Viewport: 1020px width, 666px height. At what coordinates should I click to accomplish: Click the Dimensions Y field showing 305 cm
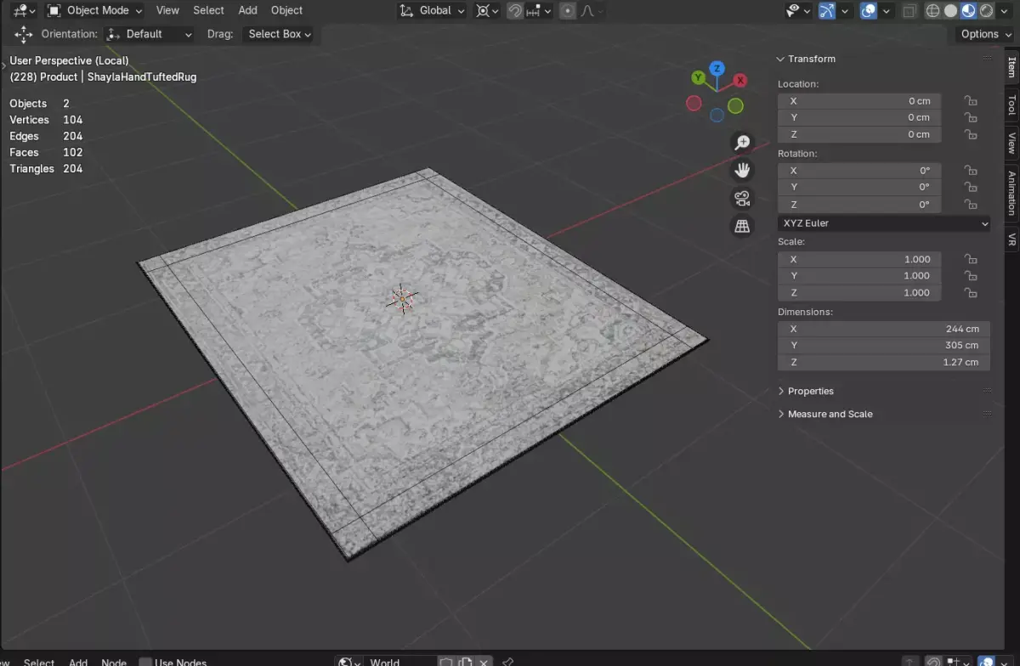pos(884,346)
